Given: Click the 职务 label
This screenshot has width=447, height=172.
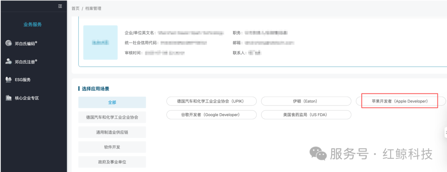Looking at the screenshot, I should (x=238, y=33).
